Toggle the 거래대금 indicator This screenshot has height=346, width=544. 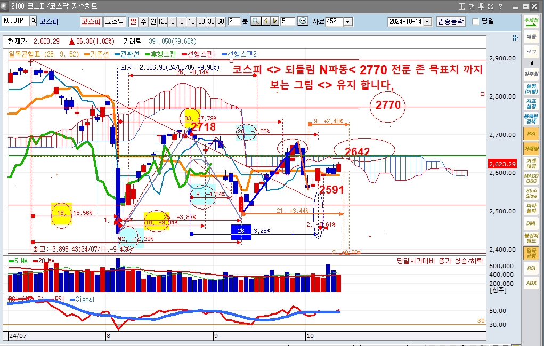tap(531, 164)
